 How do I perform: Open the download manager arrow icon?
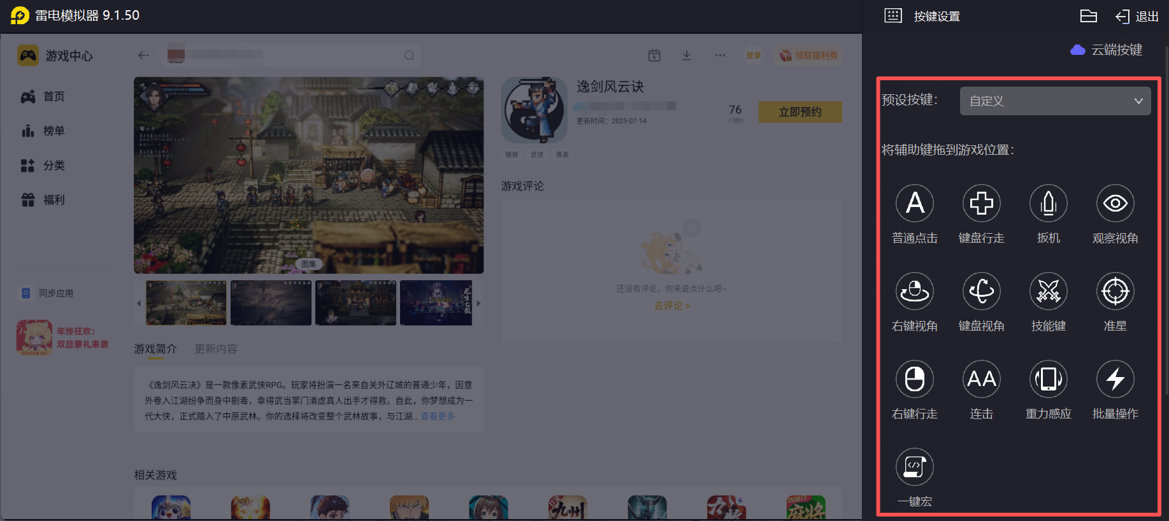tap(687, 55)
